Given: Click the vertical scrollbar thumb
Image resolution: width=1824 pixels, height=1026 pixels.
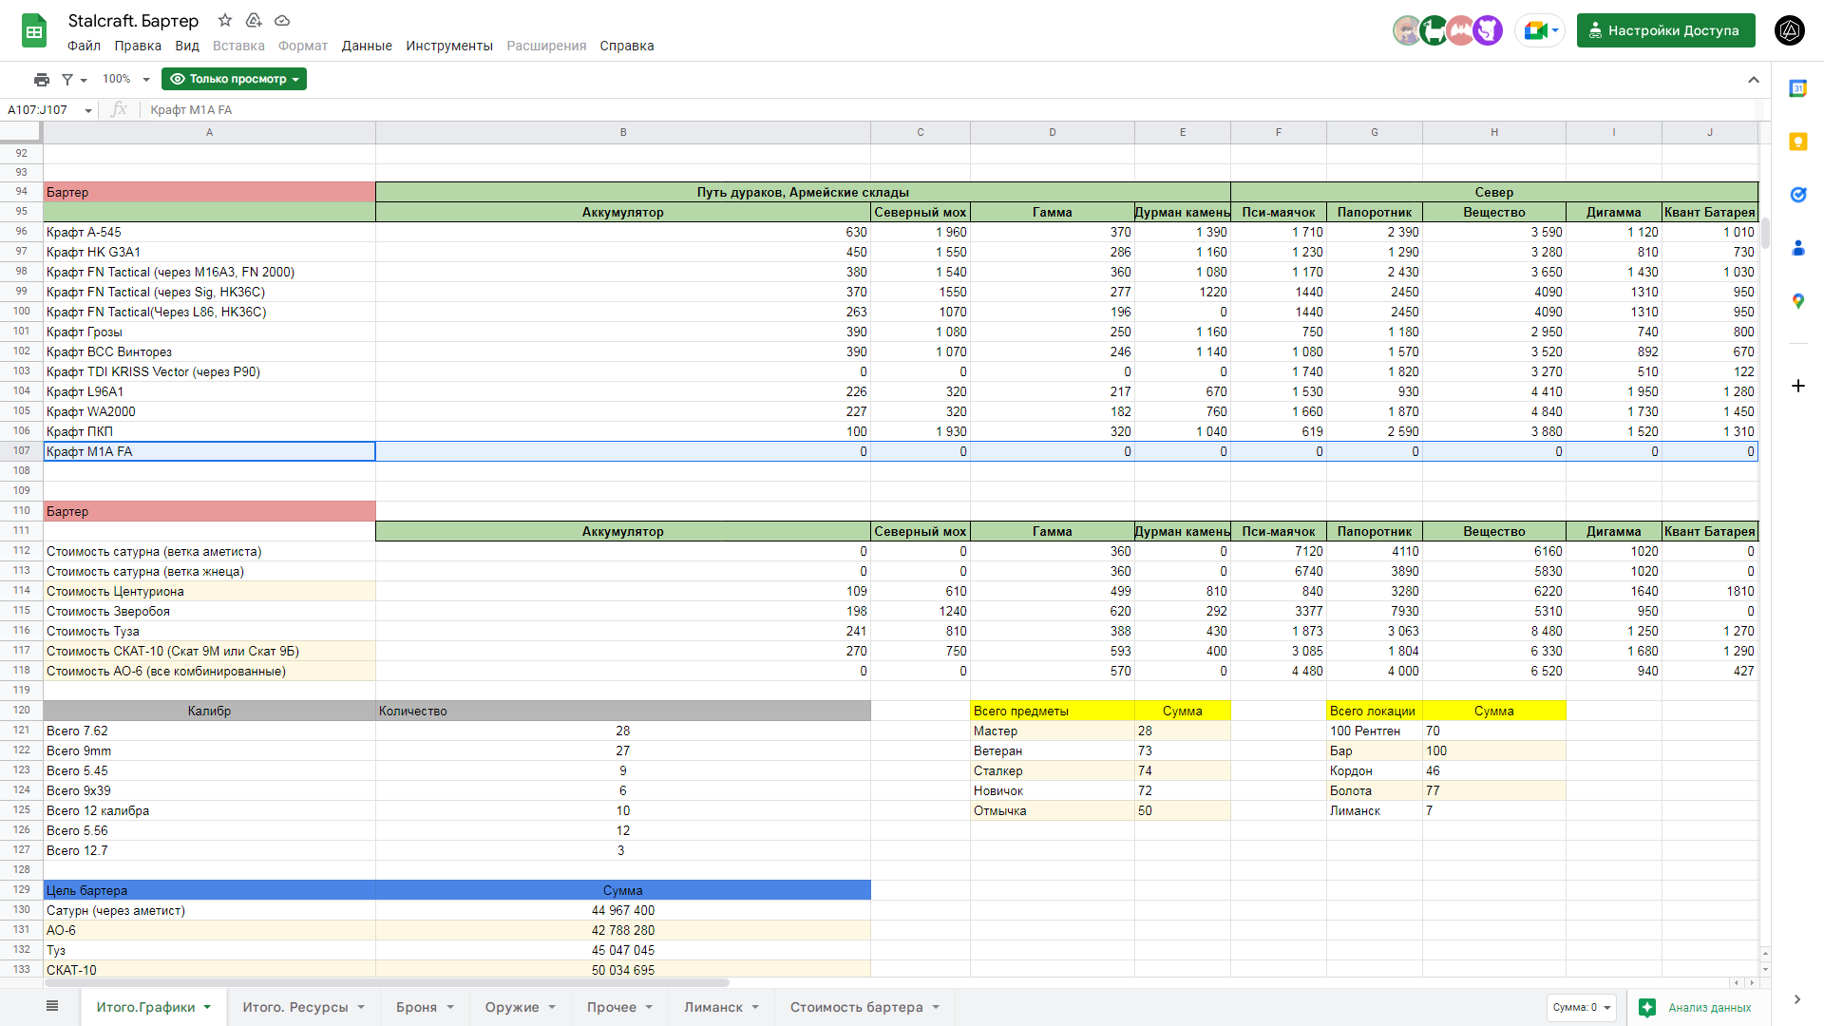Looking at the screenshot, I should (x=1765, y=234).
